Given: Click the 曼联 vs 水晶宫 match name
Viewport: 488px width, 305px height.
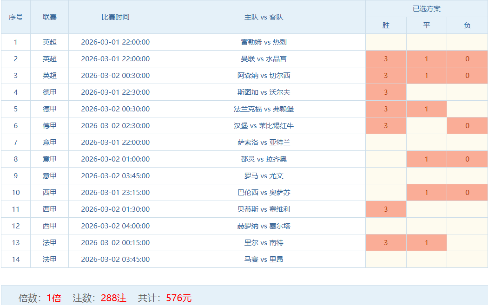Looking at the screenshot, I should point(264,59).
